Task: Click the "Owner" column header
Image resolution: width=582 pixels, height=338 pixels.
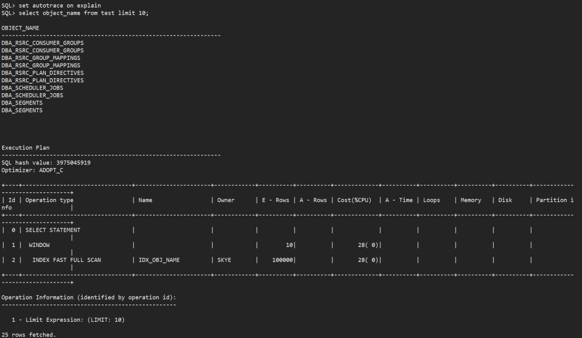Action: (226, 200)
